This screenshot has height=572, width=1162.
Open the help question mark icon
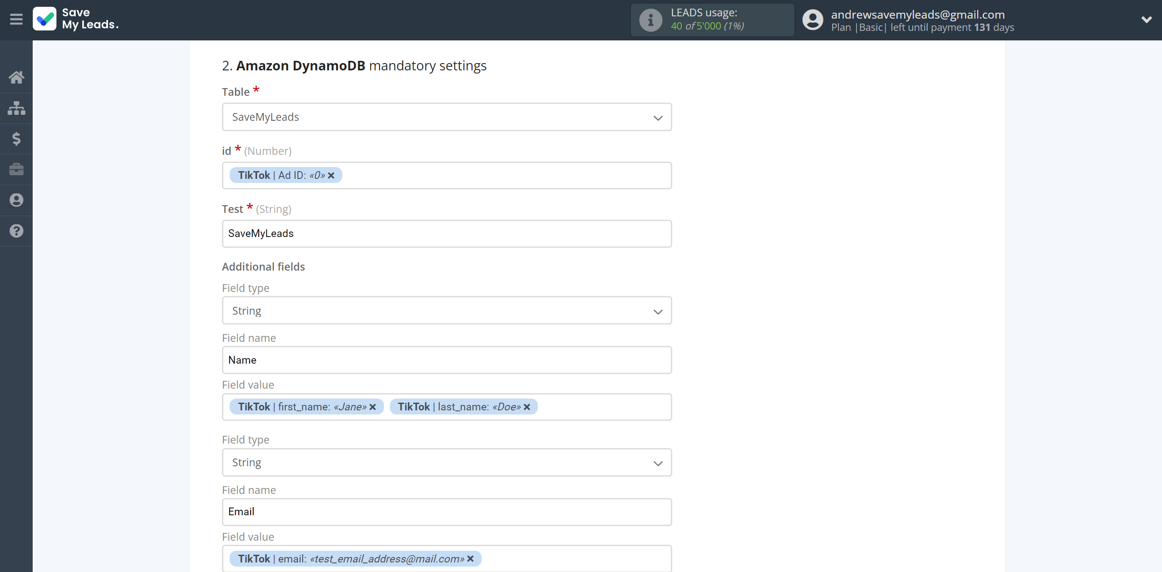(16, 231)
